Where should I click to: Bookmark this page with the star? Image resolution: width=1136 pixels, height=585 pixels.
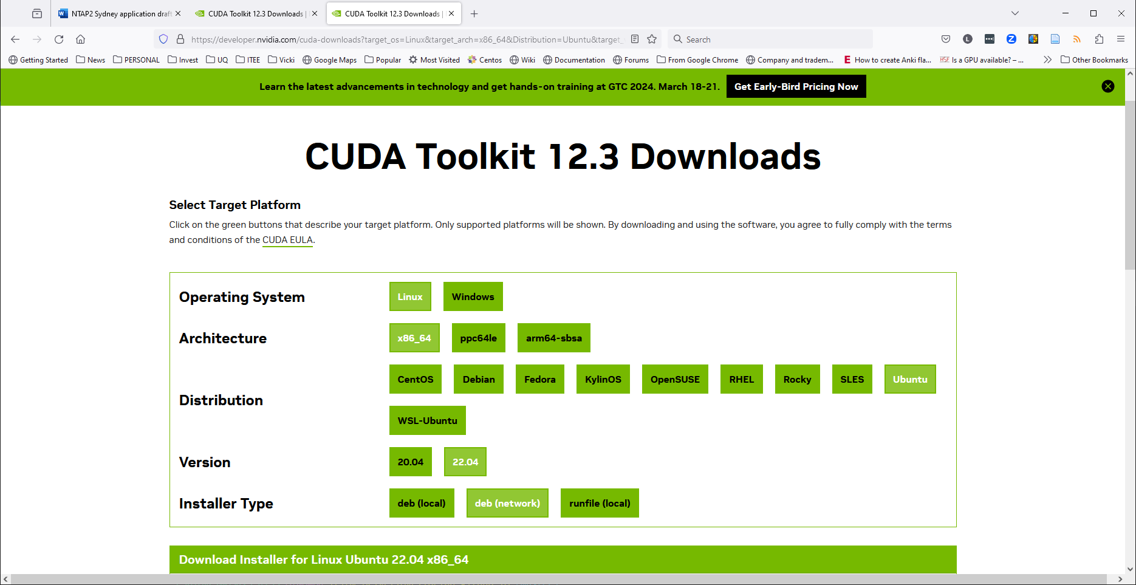652,39
